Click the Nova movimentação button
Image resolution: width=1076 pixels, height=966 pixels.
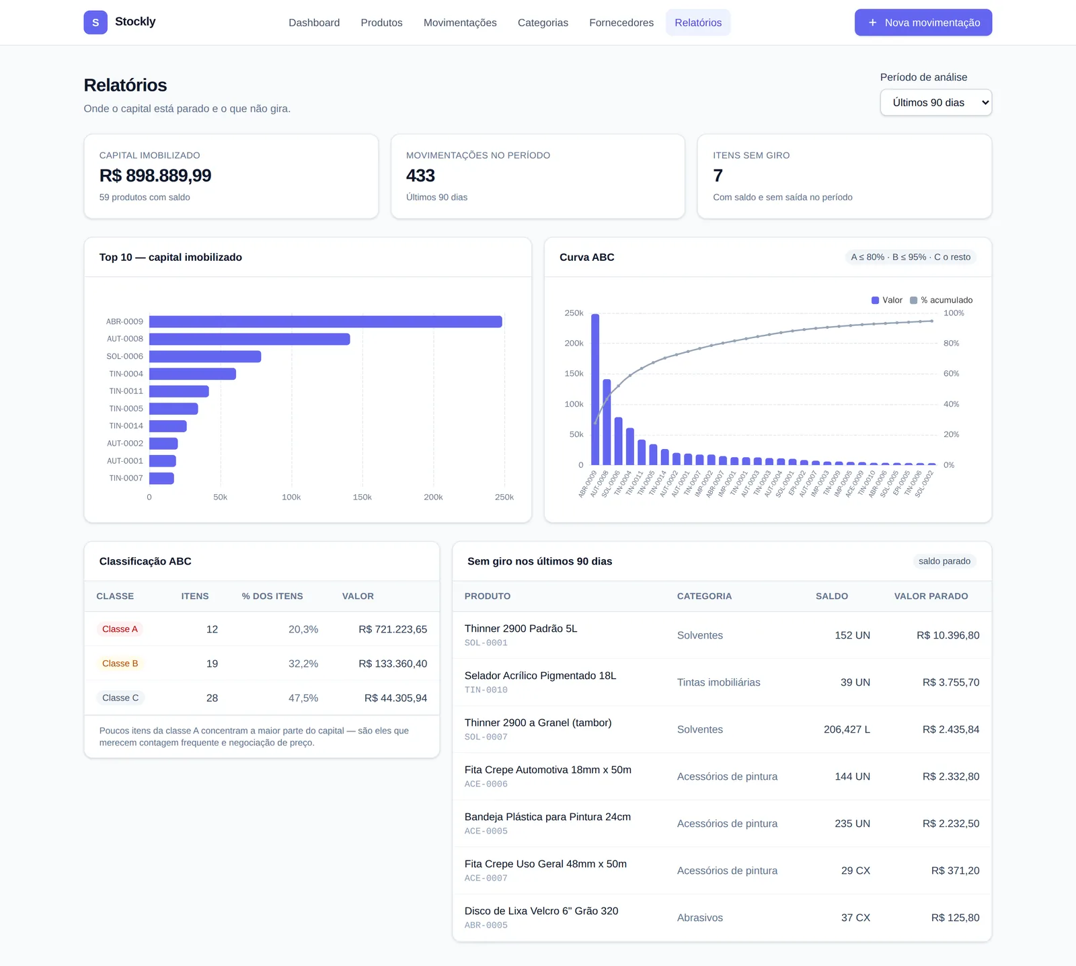(923, 22)
